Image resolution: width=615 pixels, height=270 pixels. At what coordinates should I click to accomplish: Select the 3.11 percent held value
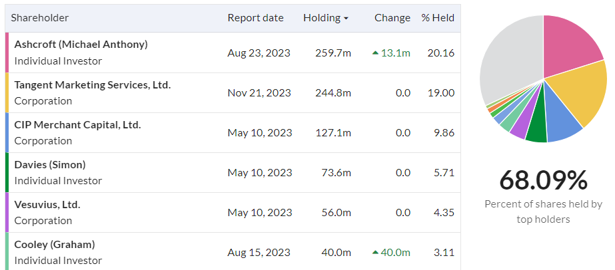[x=444, y=253]
